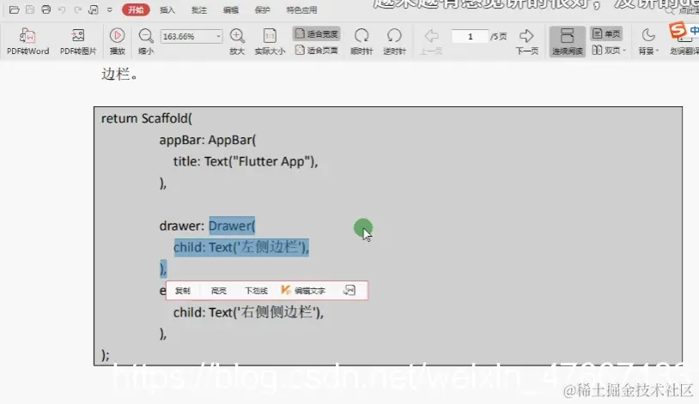699x404 pixels.
Task: Open the 特色应用 tab
Action: [301, 9]
